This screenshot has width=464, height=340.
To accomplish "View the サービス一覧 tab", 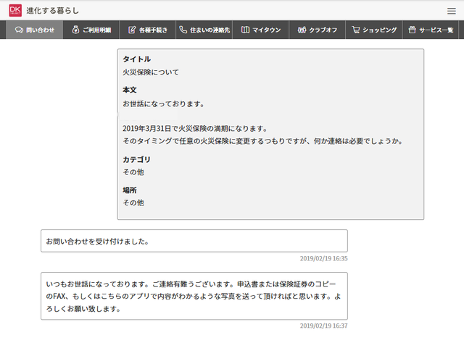I will pyautogui.click(x=430, y=30).
